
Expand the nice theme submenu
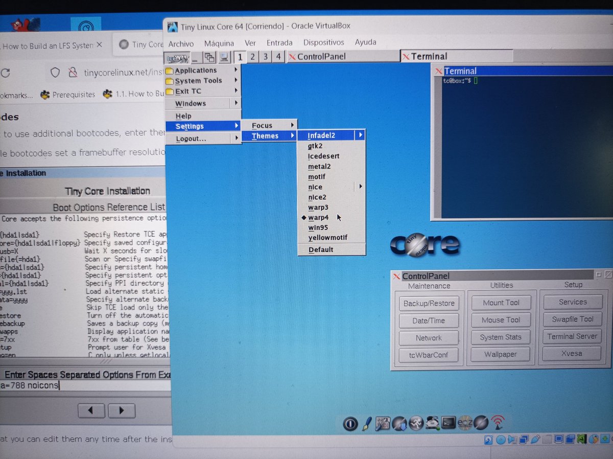331,187
